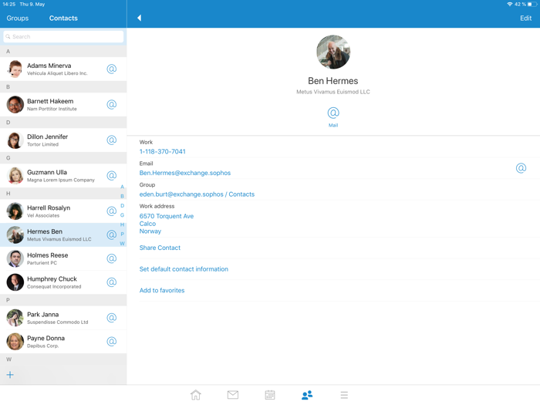Screen dimensions: 540x405
Task: Tap the @ icon next to Harrell Rosalyn
Action: pos(111,211)
